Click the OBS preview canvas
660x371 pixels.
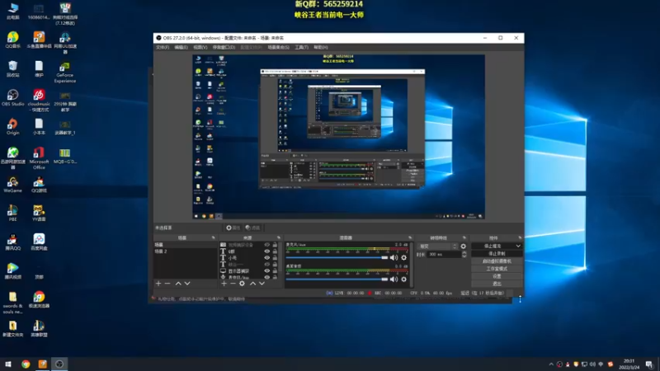click(x=339, y=137)
